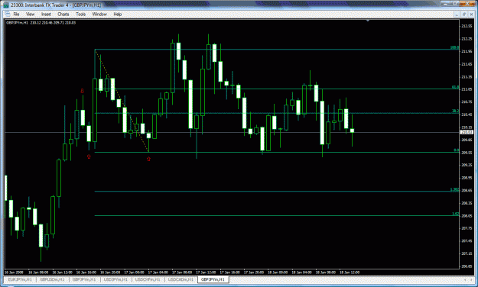Restore the chart child window in menu bar

(464, 14)
